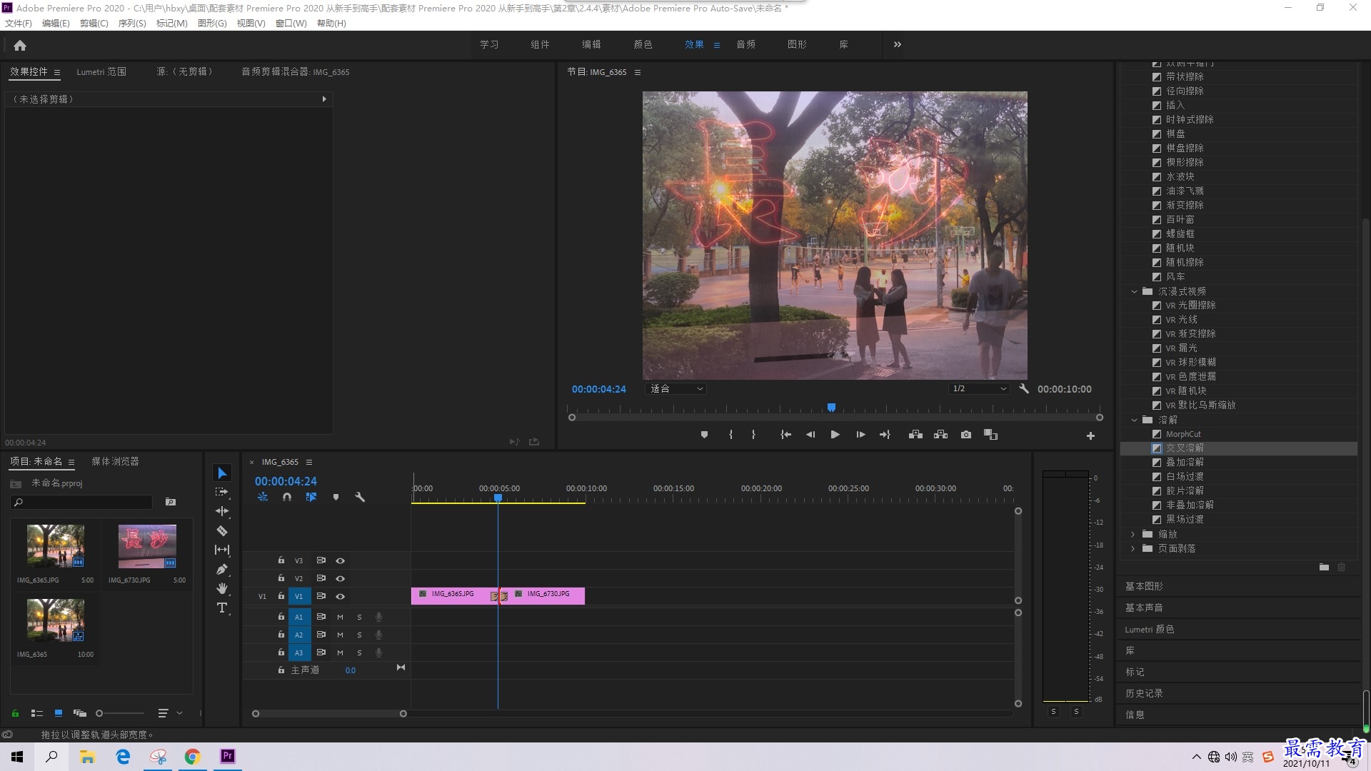This screenshot has height=771, width=1371.
Task: Open the 剪辑(C) menu
Action: pyautogui.click(x=94, y=24)
